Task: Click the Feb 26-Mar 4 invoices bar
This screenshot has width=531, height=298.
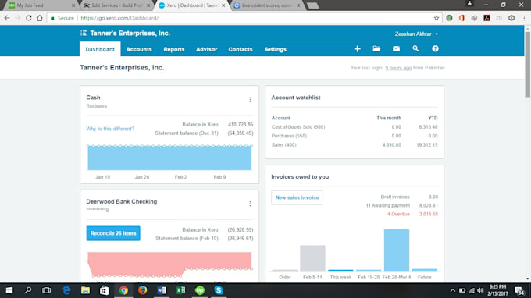Action: point(397,250)
